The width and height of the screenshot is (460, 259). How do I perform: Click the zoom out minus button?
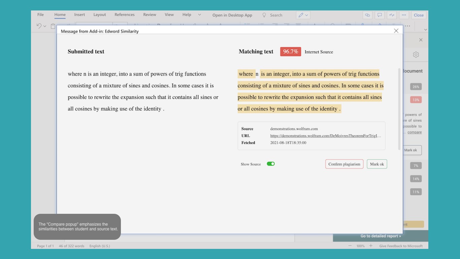point(350,246)
